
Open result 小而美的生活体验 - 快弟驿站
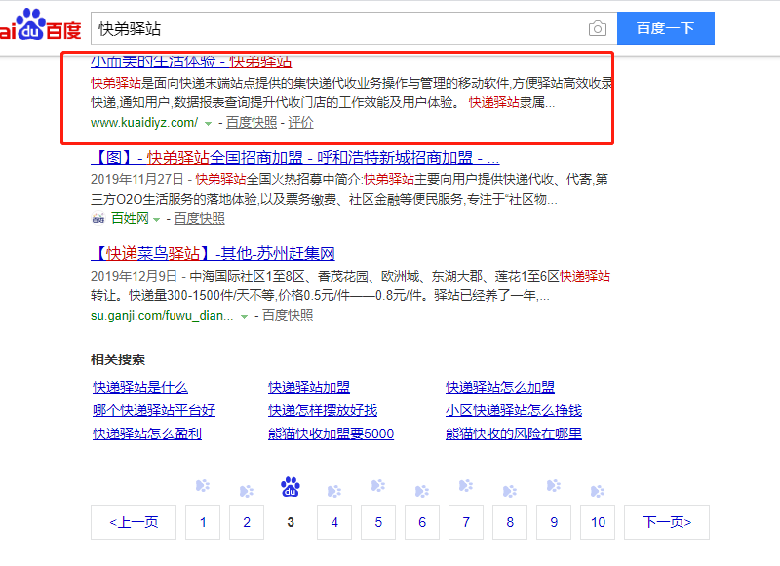tap(191, 61)
